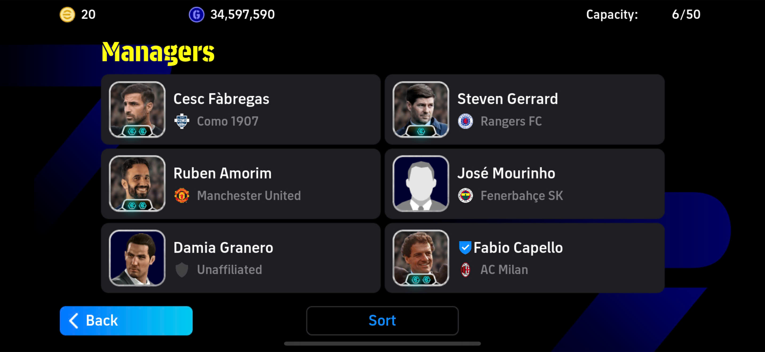Go back using the Back button

pyautogui.click(x=126, y=321)
